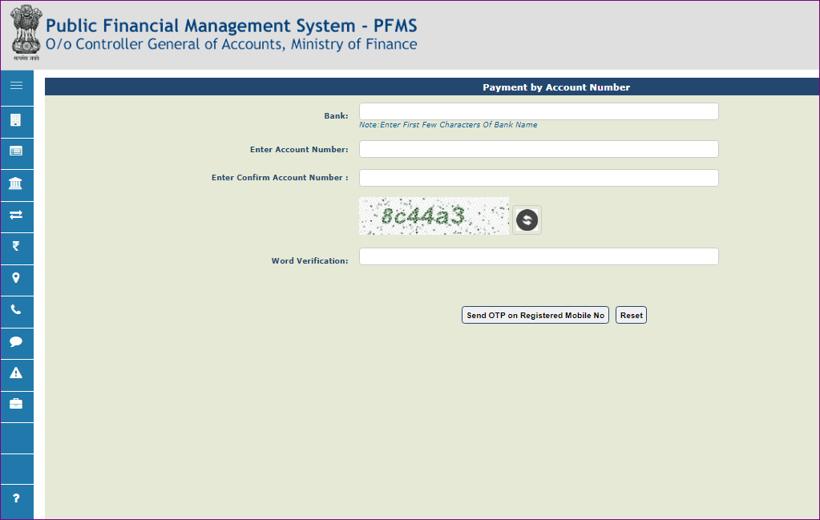Viewport: 820px width, 520px height.
Task: Focus the Enter Account Number field
Action: pos(539,149)
